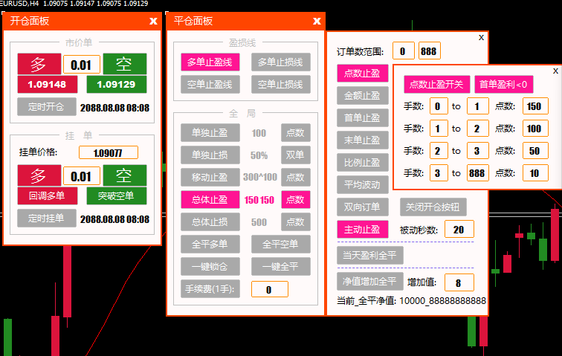Select the pink 点数止盈 mode button
Screen dimensions: 562x356
[x=362, y=73]
